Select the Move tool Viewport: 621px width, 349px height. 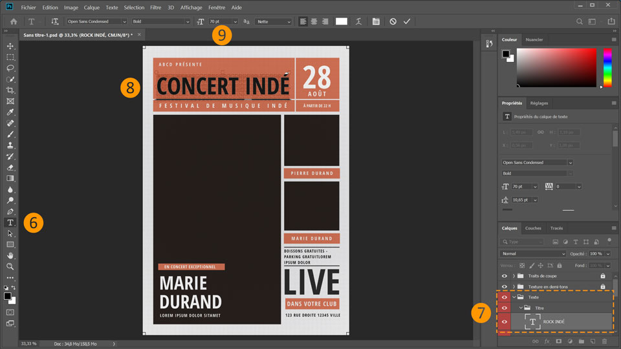click(10, 47)
